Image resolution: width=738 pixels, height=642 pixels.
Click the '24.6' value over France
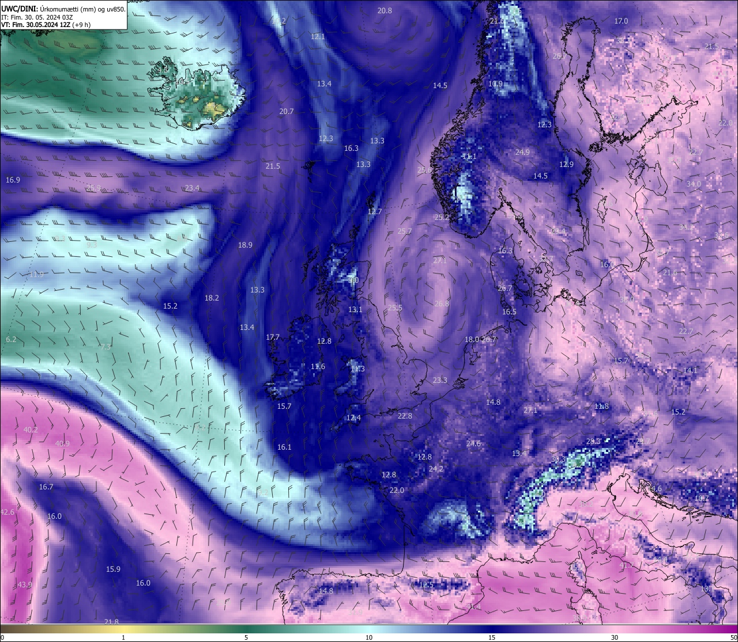point(473,444)
